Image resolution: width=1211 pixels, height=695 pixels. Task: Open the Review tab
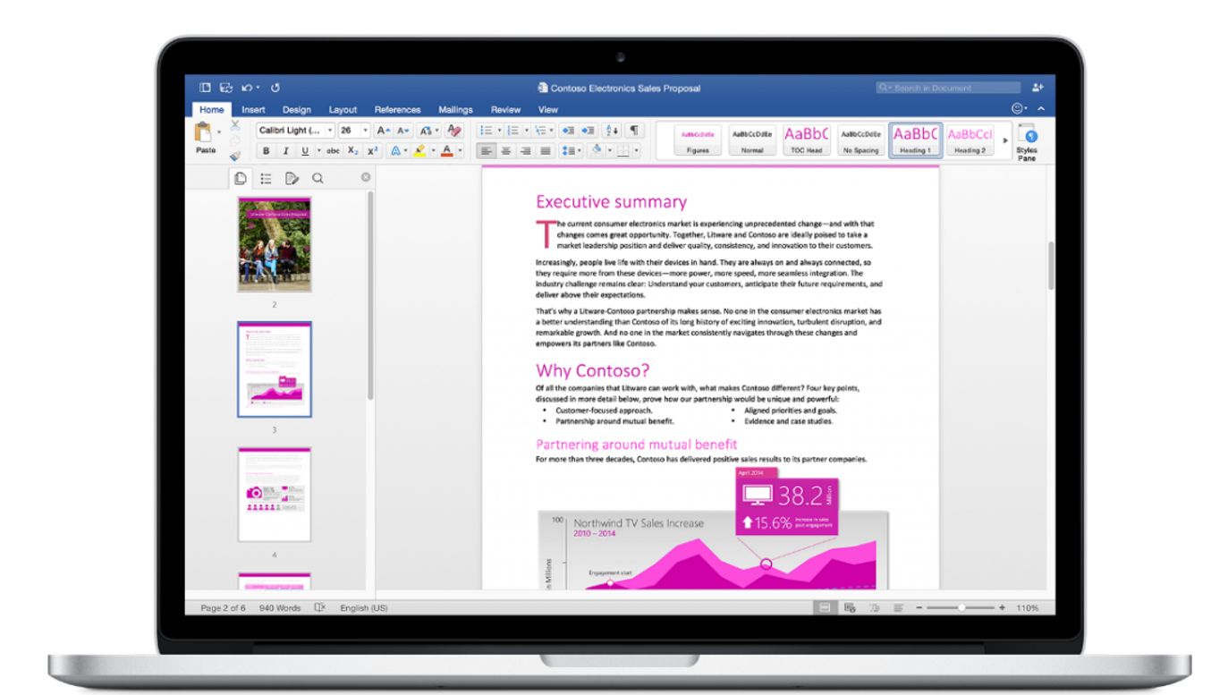click(505, 110)
